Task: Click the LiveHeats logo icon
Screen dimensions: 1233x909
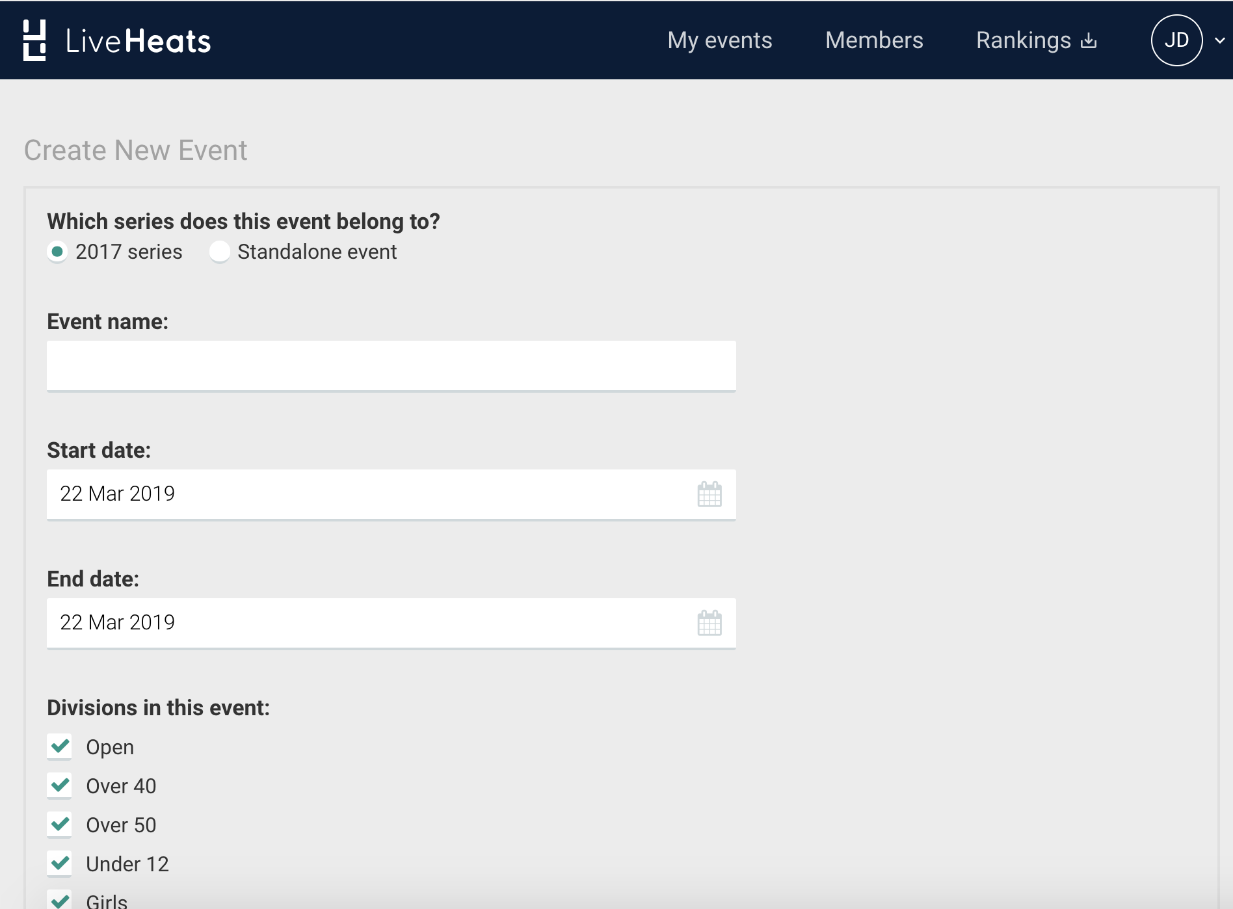Action: 35,40
